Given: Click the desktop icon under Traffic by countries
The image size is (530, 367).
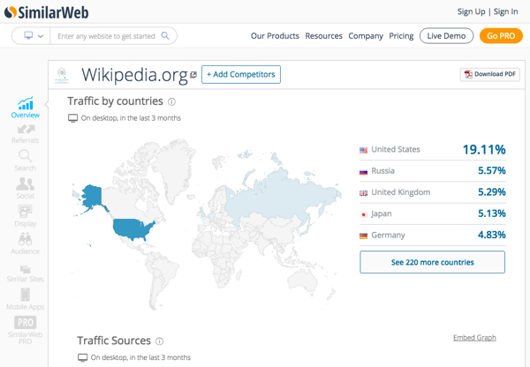Looking at the screenshot, I should [72, 118].
